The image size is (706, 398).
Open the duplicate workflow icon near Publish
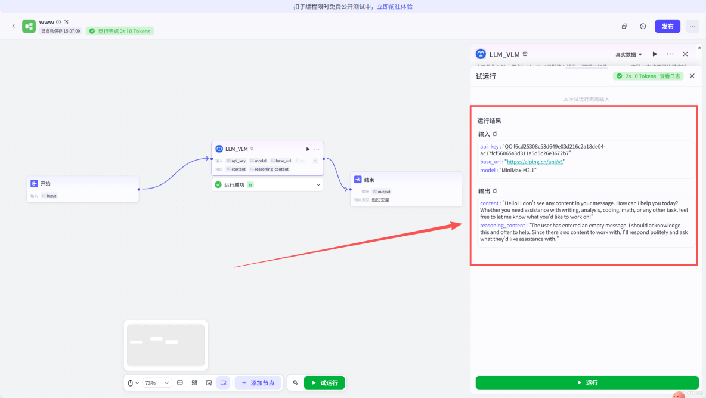pos(624,26)
